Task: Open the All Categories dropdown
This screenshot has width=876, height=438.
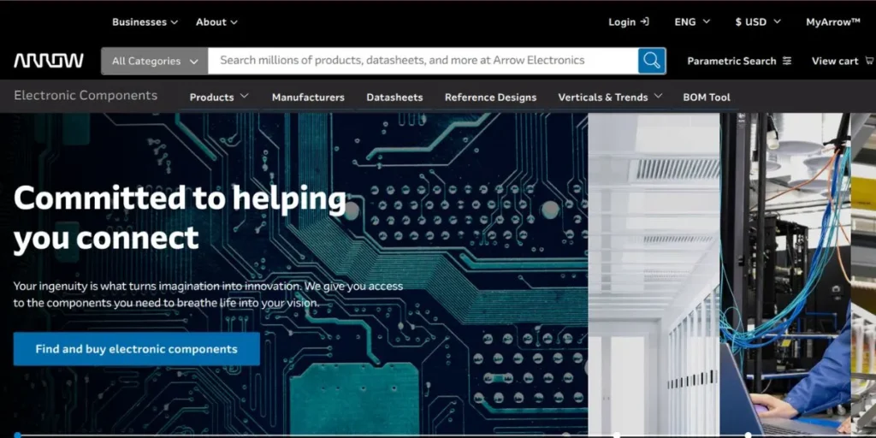Action: [155, 61]
